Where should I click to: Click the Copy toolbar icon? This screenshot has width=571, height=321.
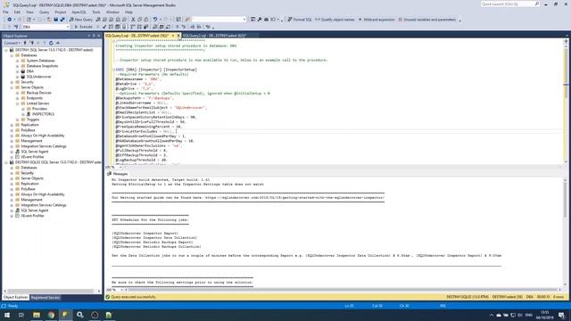tap(139, 20)
